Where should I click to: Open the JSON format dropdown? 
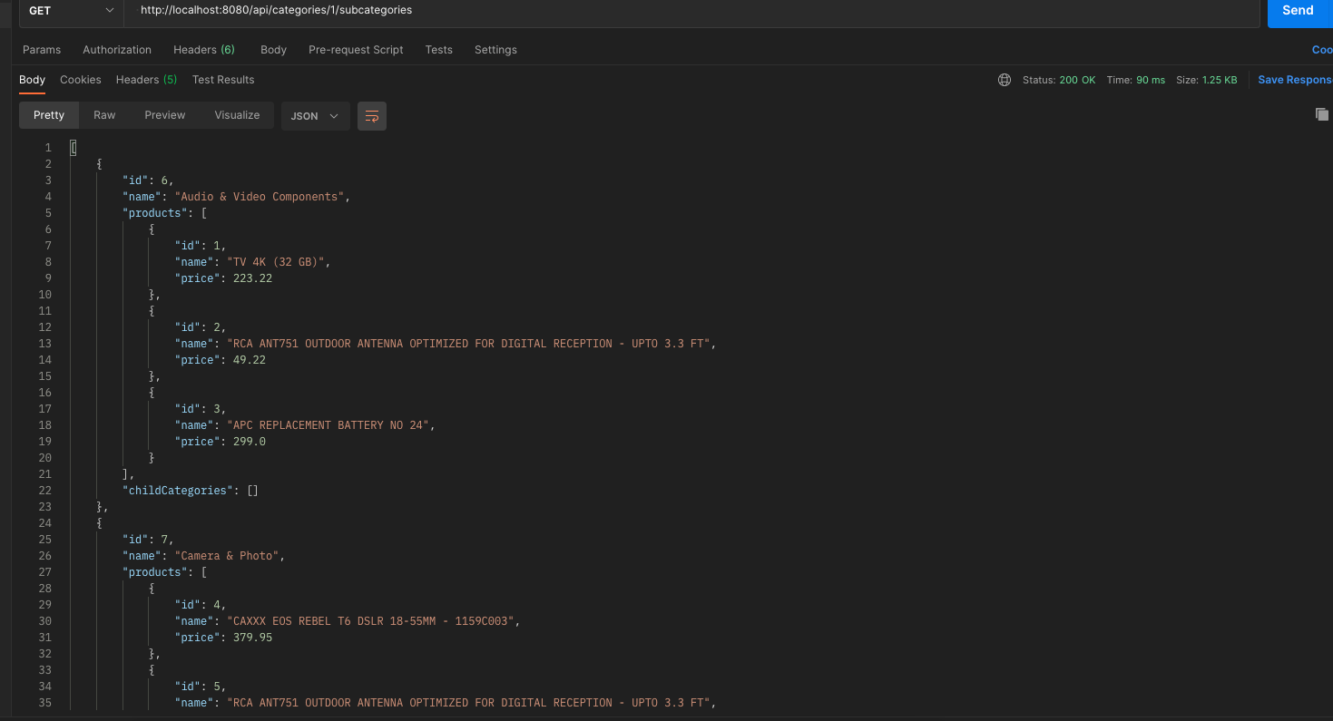tap(316, 116)
